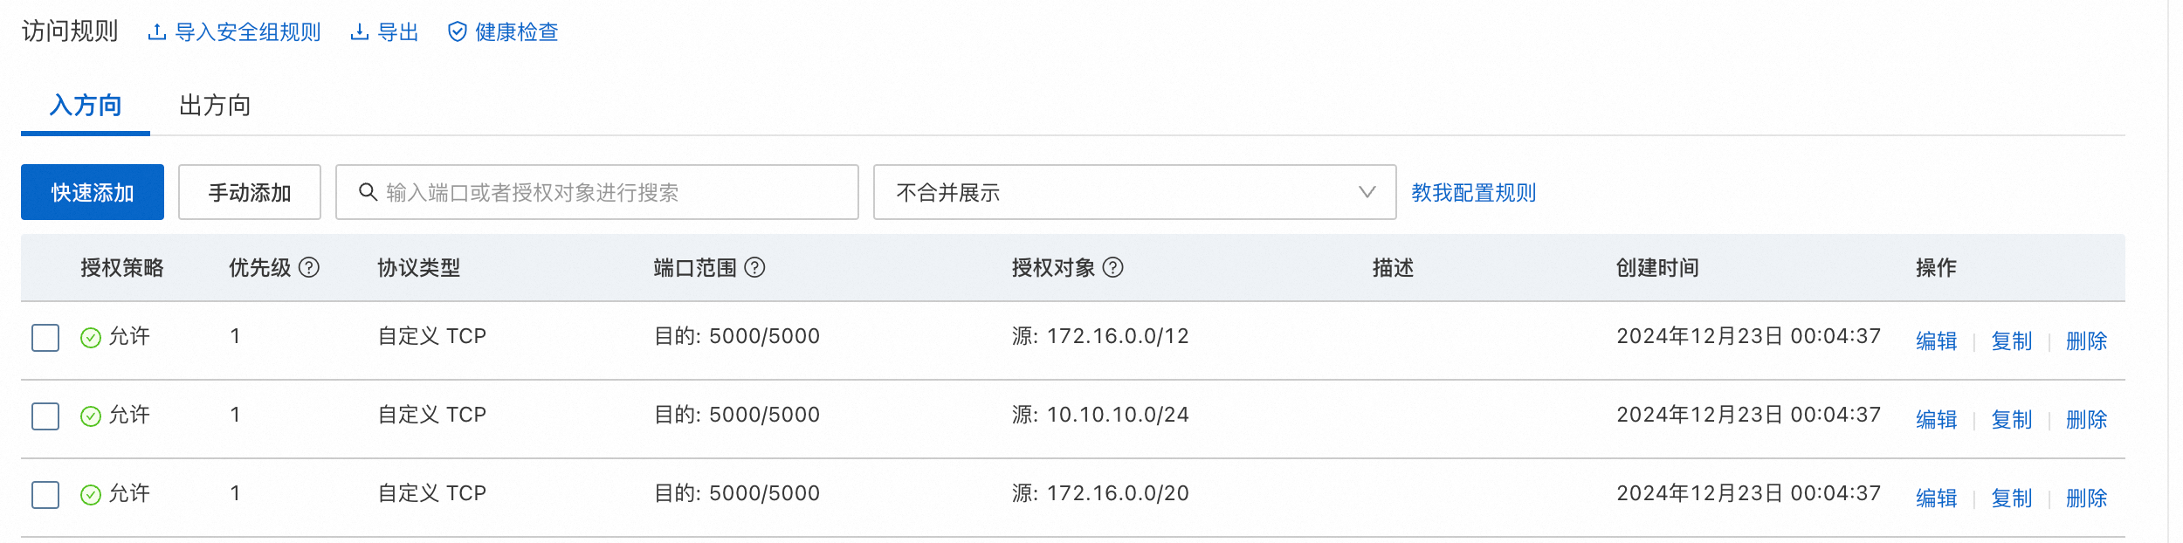
Task: Select the 入方向 tab
Action: (x=86, y=106)
